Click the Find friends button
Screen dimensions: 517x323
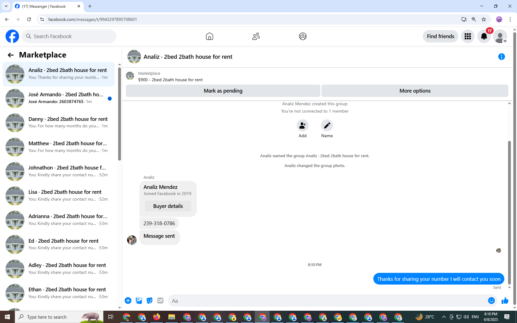pyautogui.click(x=440, y=36)
